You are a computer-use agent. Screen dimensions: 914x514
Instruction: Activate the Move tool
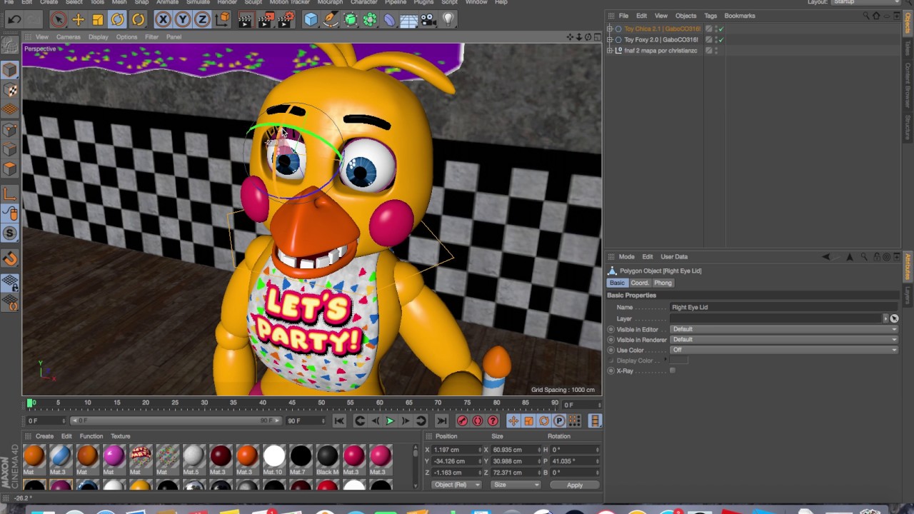(x=79, y=20)
